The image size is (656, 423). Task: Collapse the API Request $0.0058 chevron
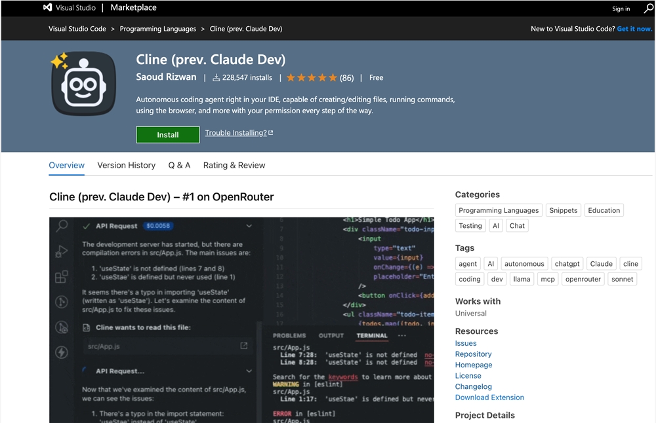click(249, 226)
